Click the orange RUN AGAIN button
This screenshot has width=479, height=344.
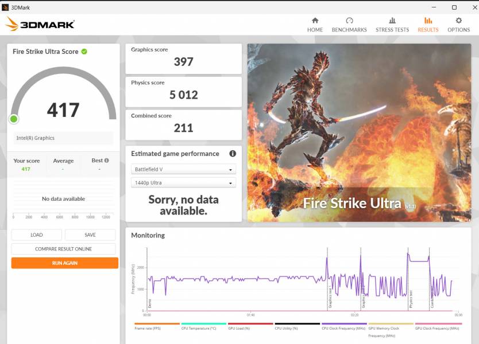point(65,263)
